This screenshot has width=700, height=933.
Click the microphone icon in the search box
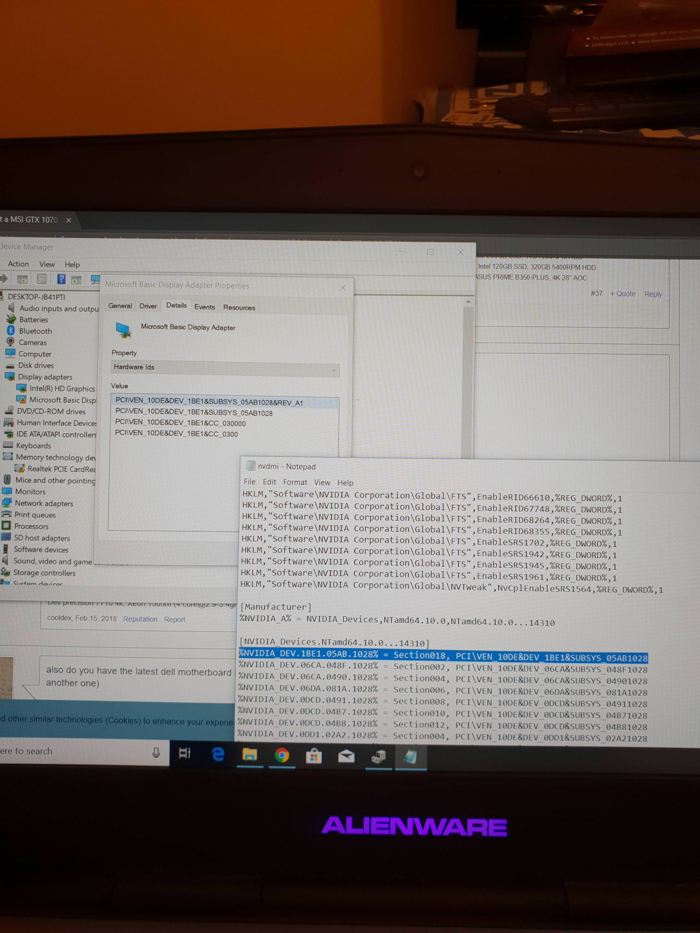point(156,753)
